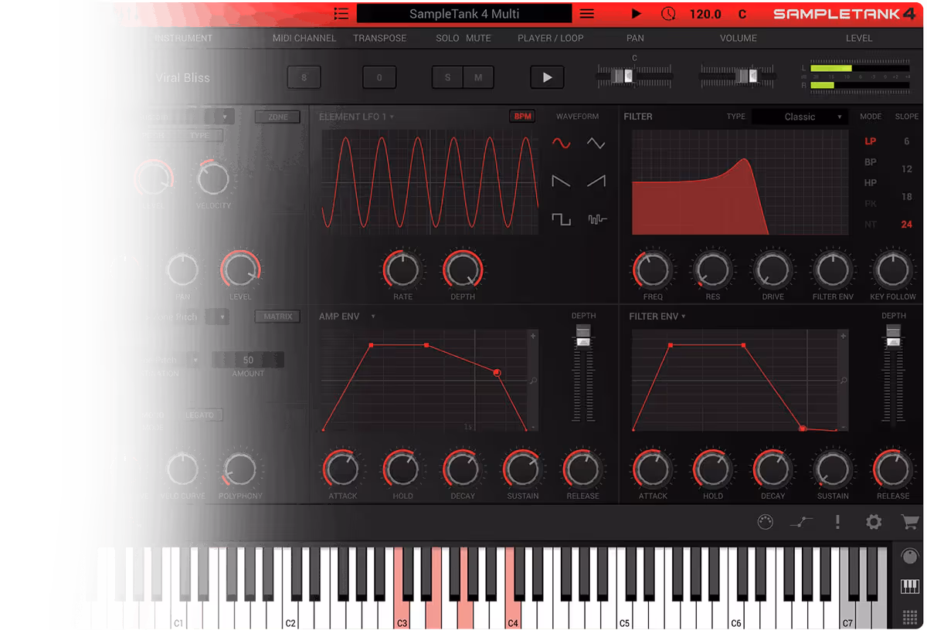Open the multi list icon beside the title
The width and height of the screenshot is (927, 630).
pyautogui.click(x=341, y=14)
